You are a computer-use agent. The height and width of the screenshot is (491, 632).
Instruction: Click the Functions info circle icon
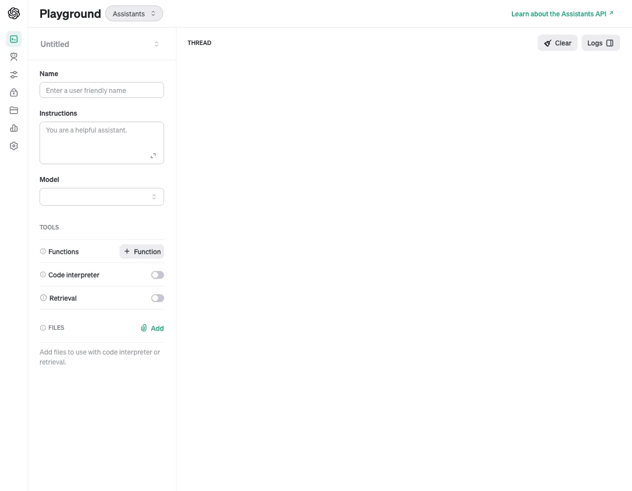(42, 251)
